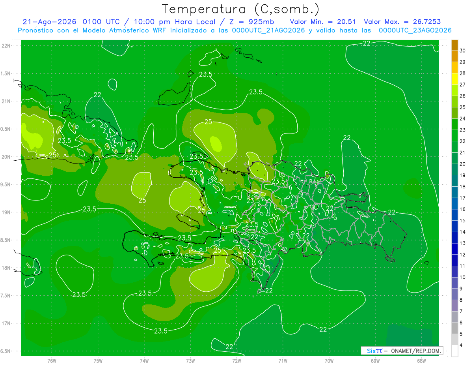Click the '8.5N' latitude axis label
Screen dimensions: 473x366
(6, 240)
